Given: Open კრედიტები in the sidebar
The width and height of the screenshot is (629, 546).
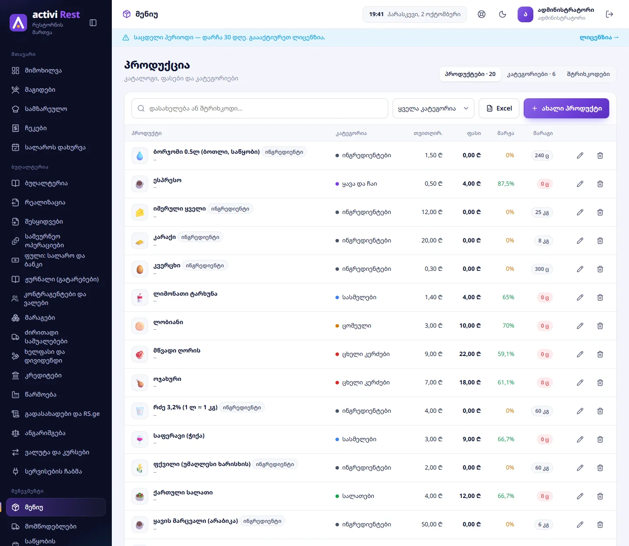Looking at the screenshot, I should [x=56, y=376].
